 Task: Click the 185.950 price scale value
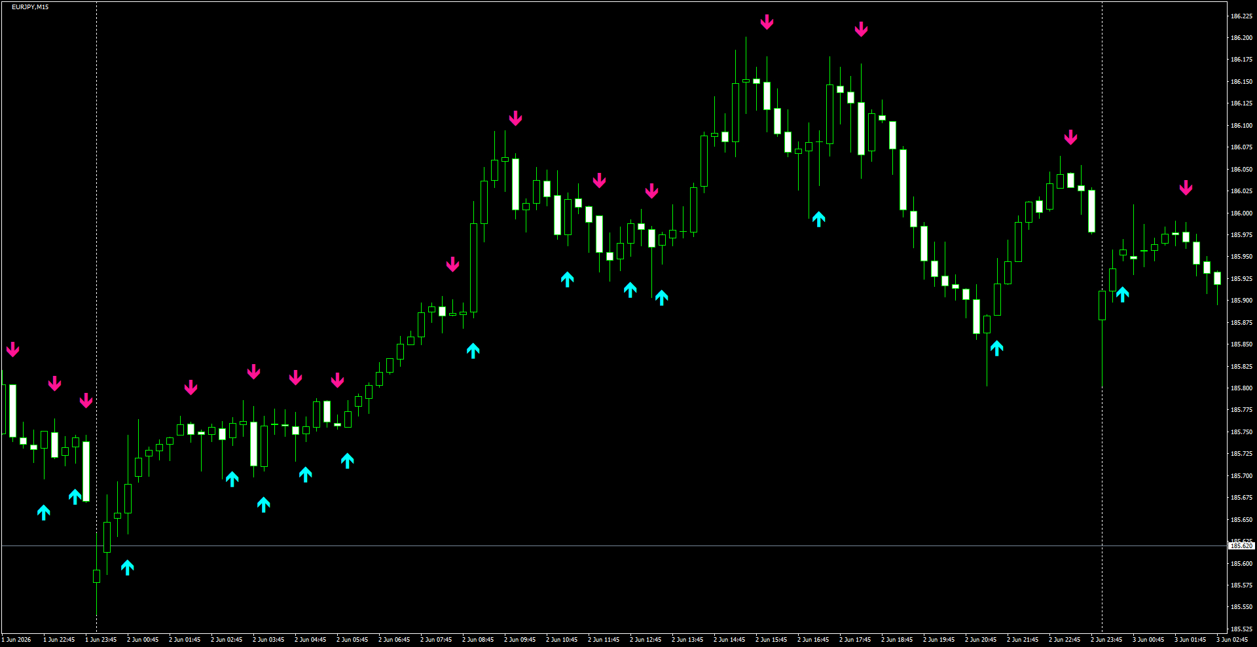[x=1241, y=257]
